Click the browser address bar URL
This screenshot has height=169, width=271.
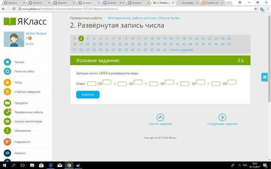[70, 9]
